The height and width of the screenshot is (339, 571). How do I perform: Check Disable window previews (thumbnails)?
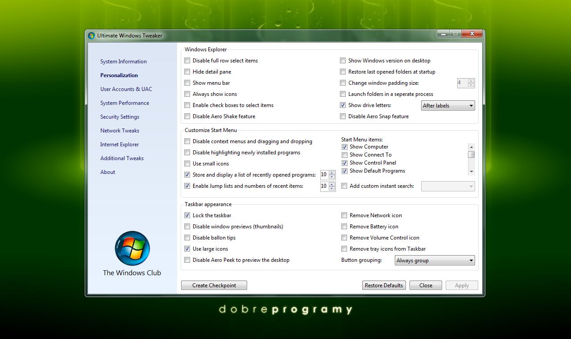coord(187,227)
